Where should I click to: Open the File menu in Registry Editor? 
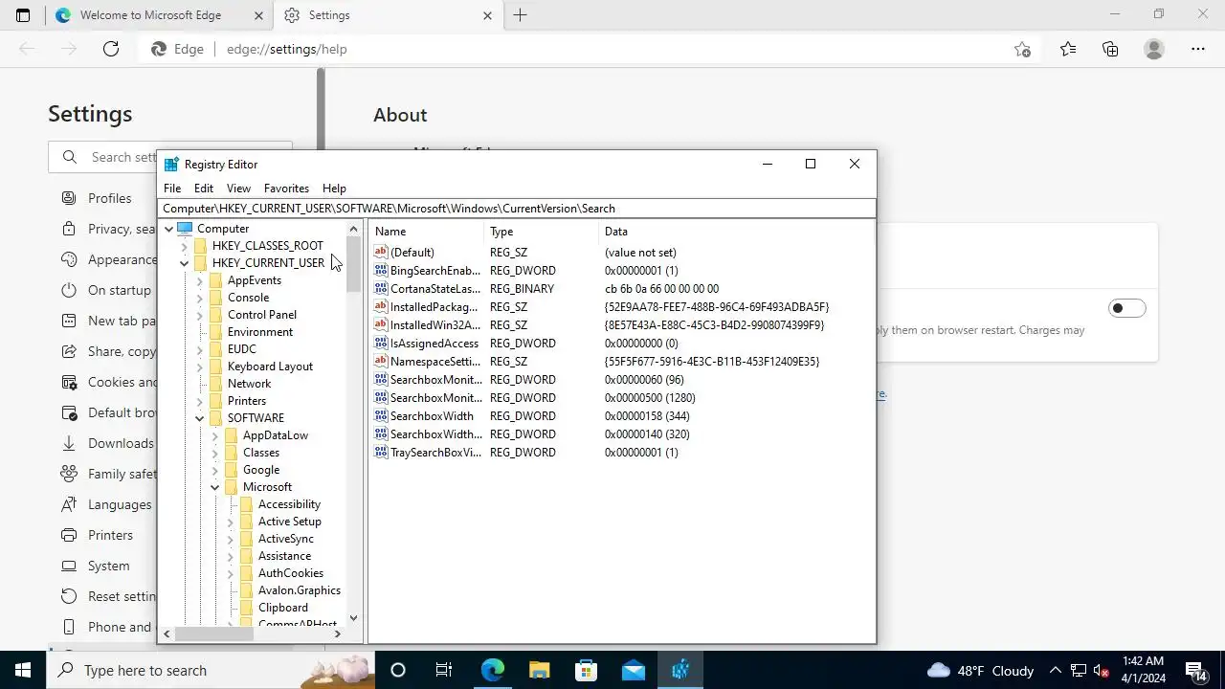(172, 189)
